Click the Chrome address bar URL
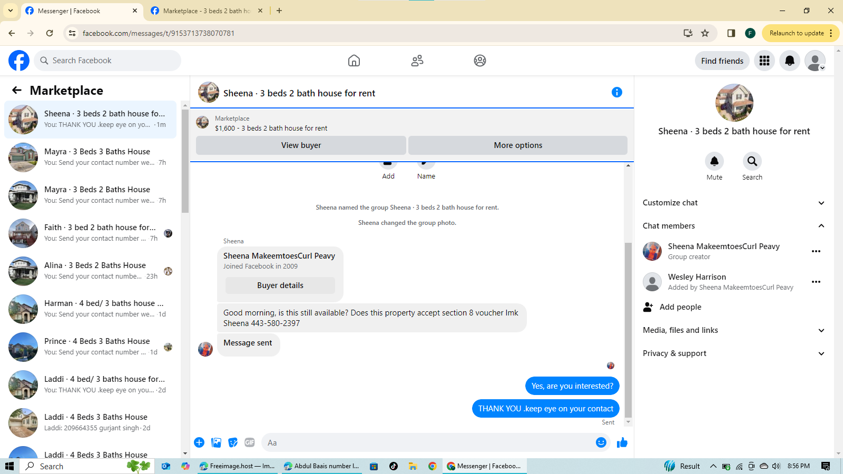 pyautogui.click(x=159, y=33)
